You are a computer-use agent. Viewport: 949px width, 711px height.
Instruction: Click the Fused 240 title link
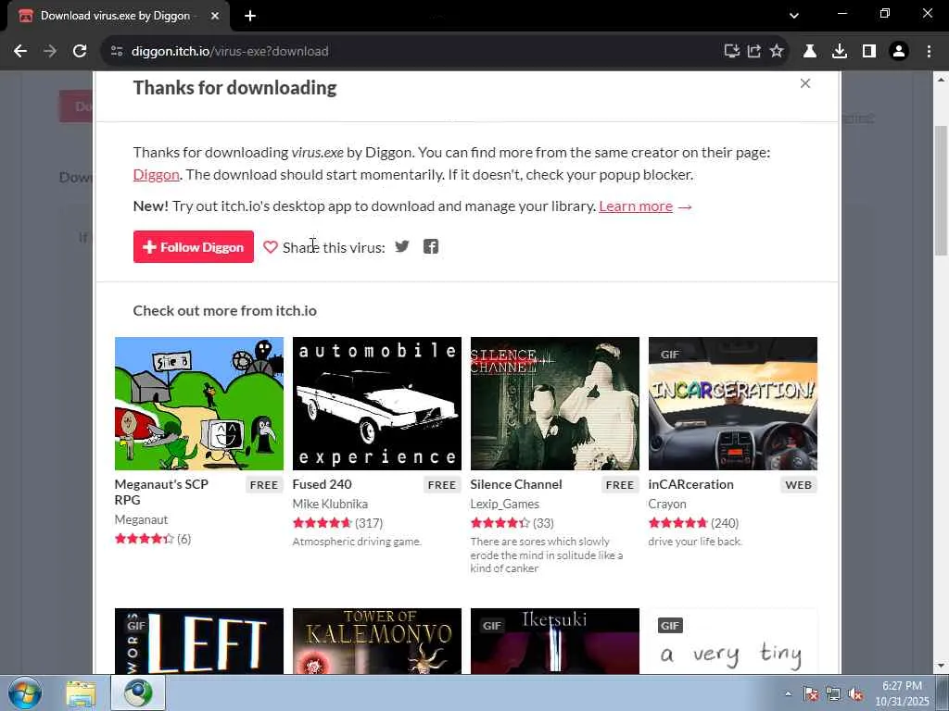click(322, 484)
